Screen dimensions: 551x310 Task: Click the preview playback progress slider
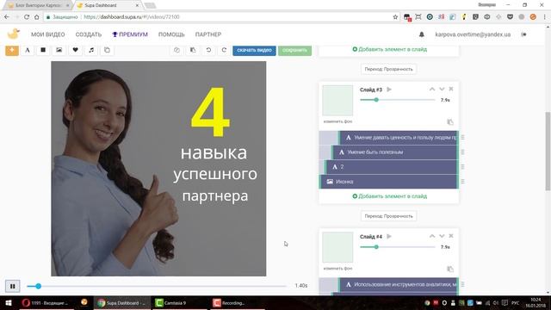click(x=157, y=287)
